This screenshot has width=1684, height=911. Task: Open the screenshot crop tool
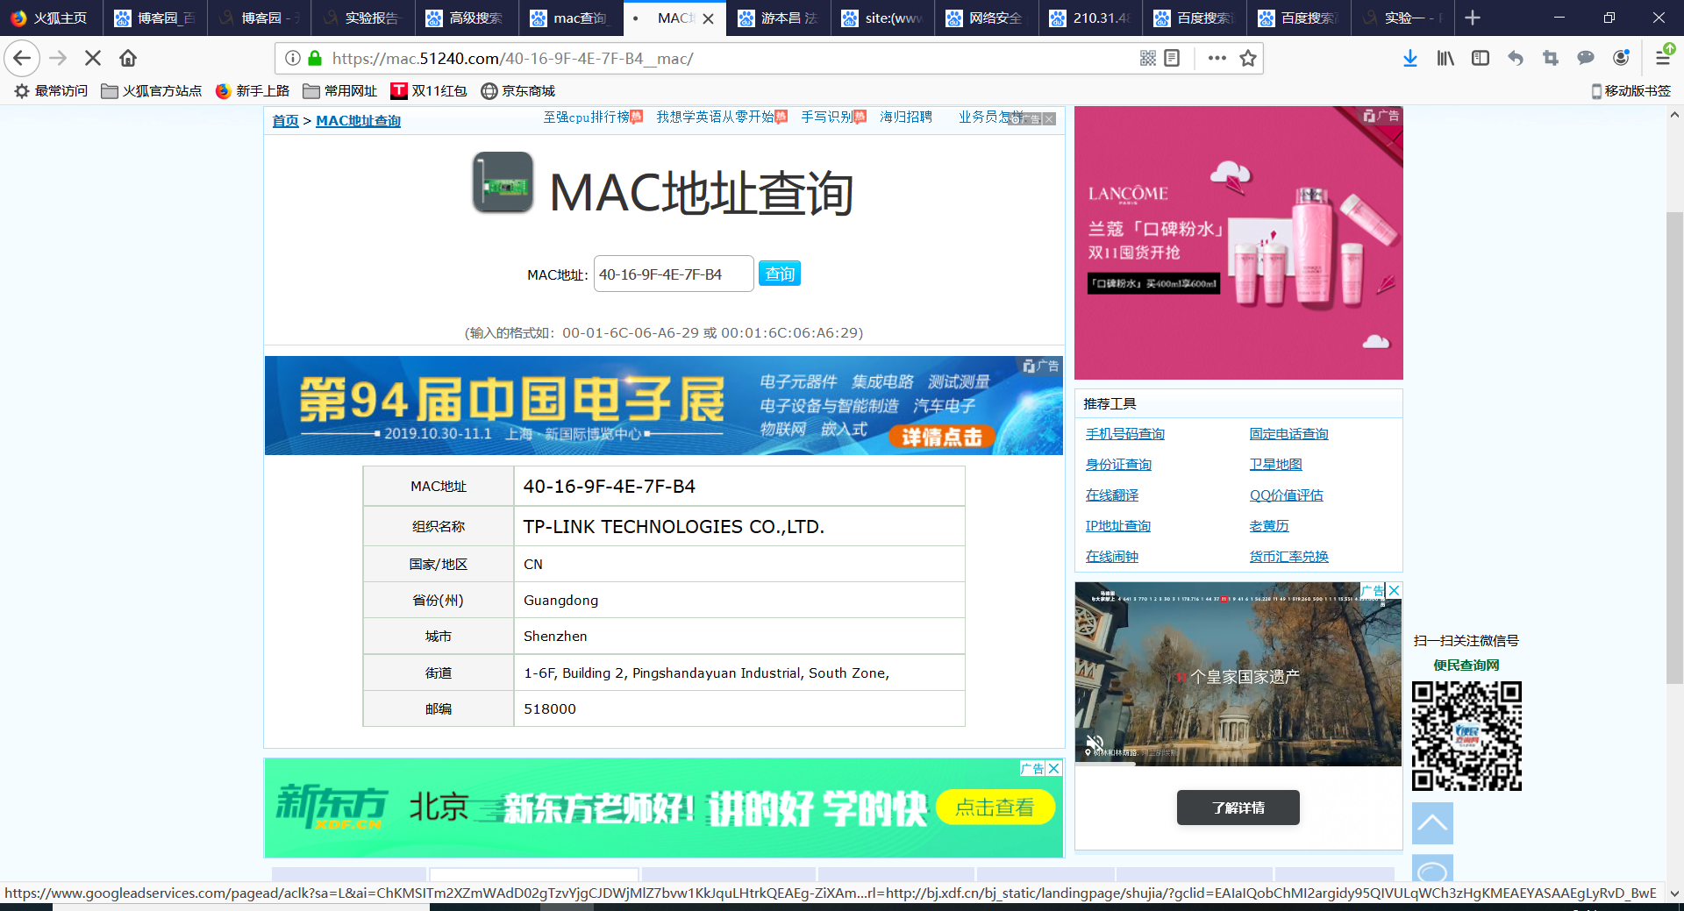(x=1551, y=59)
